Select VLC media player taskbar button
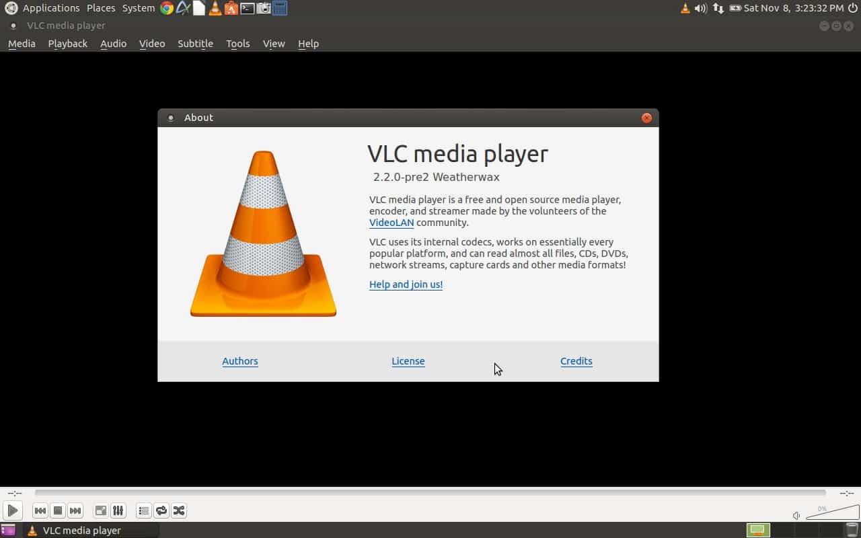The height and width of the screenshot is (538, 861). 91,530
